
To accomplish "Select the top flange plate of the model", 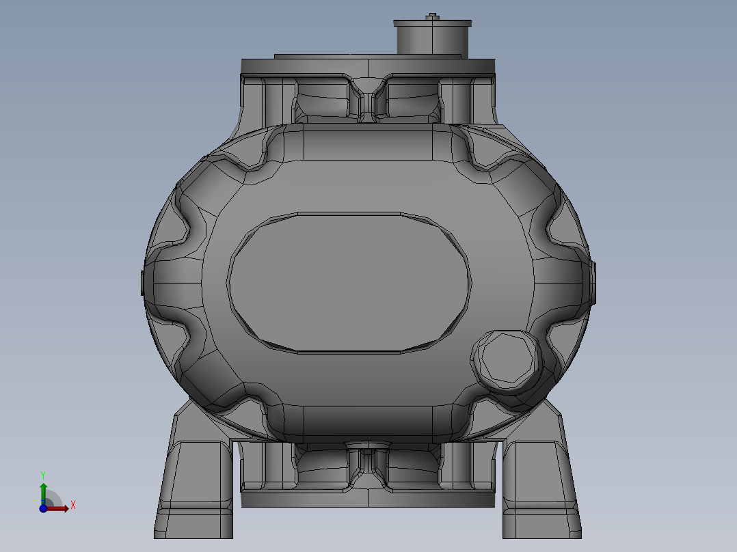I will coord(368,66).
